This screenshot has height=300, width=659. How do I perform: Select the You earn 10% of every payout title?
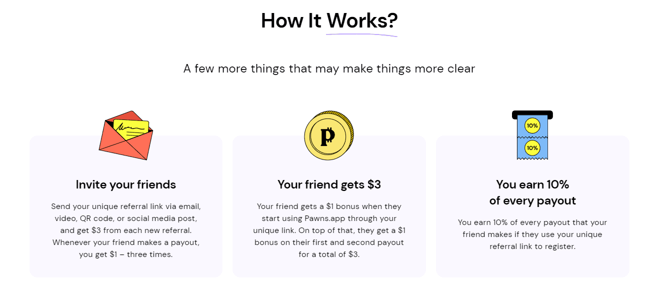click(532, 192)
